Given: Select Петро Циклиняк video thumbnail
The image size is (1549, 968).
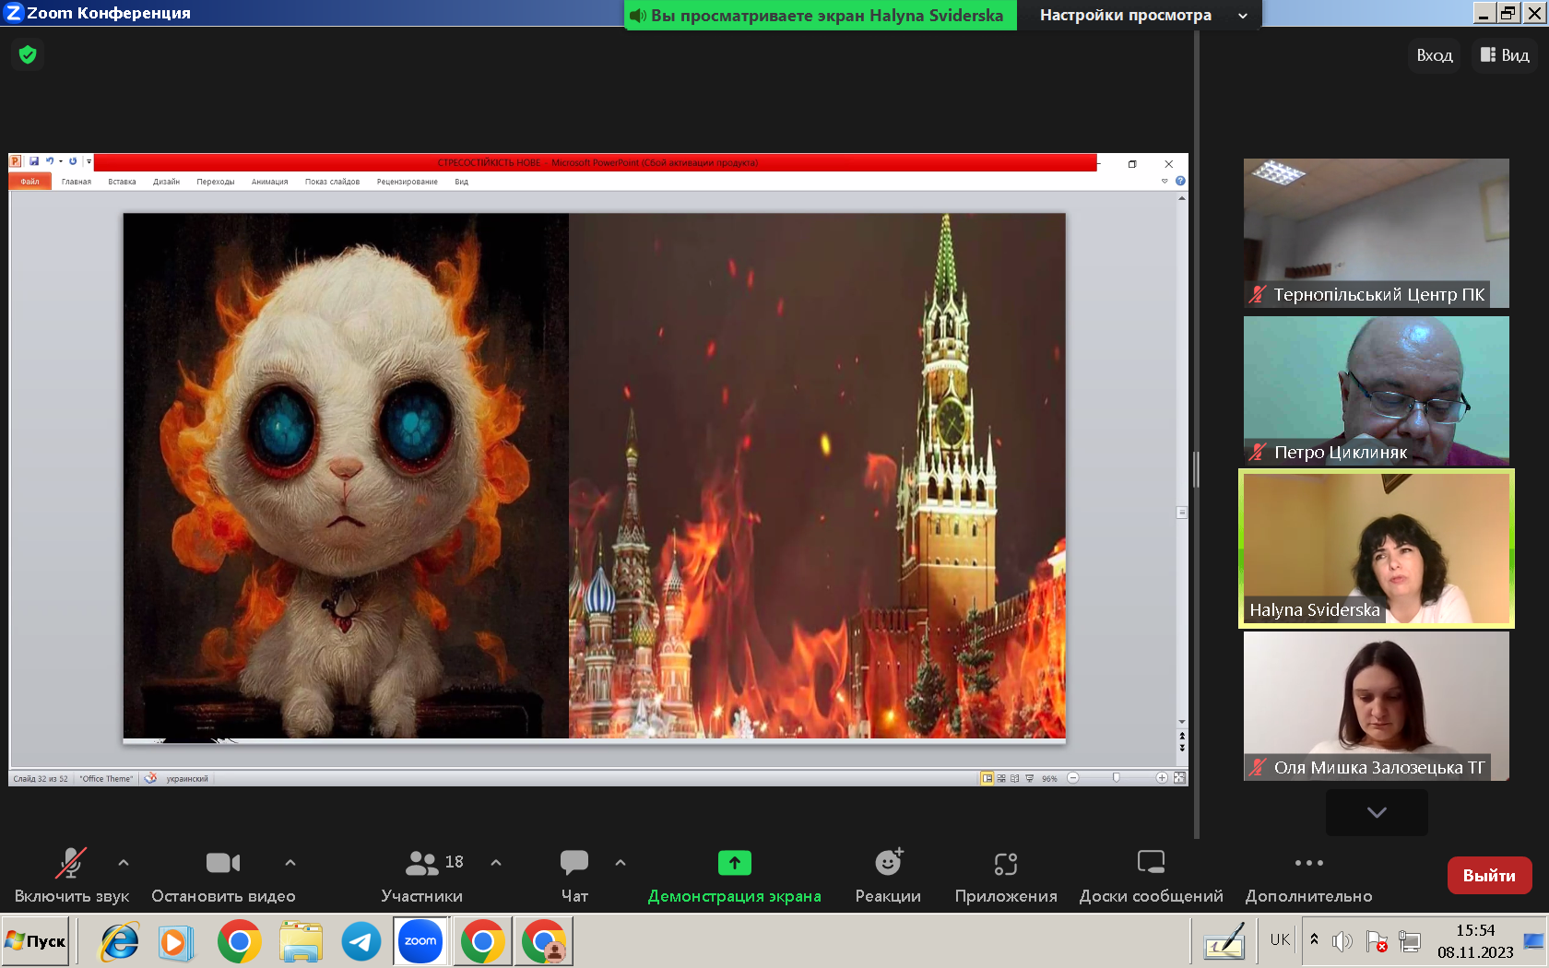Looking at the screenshot, I should click(x=1377, y=390).
